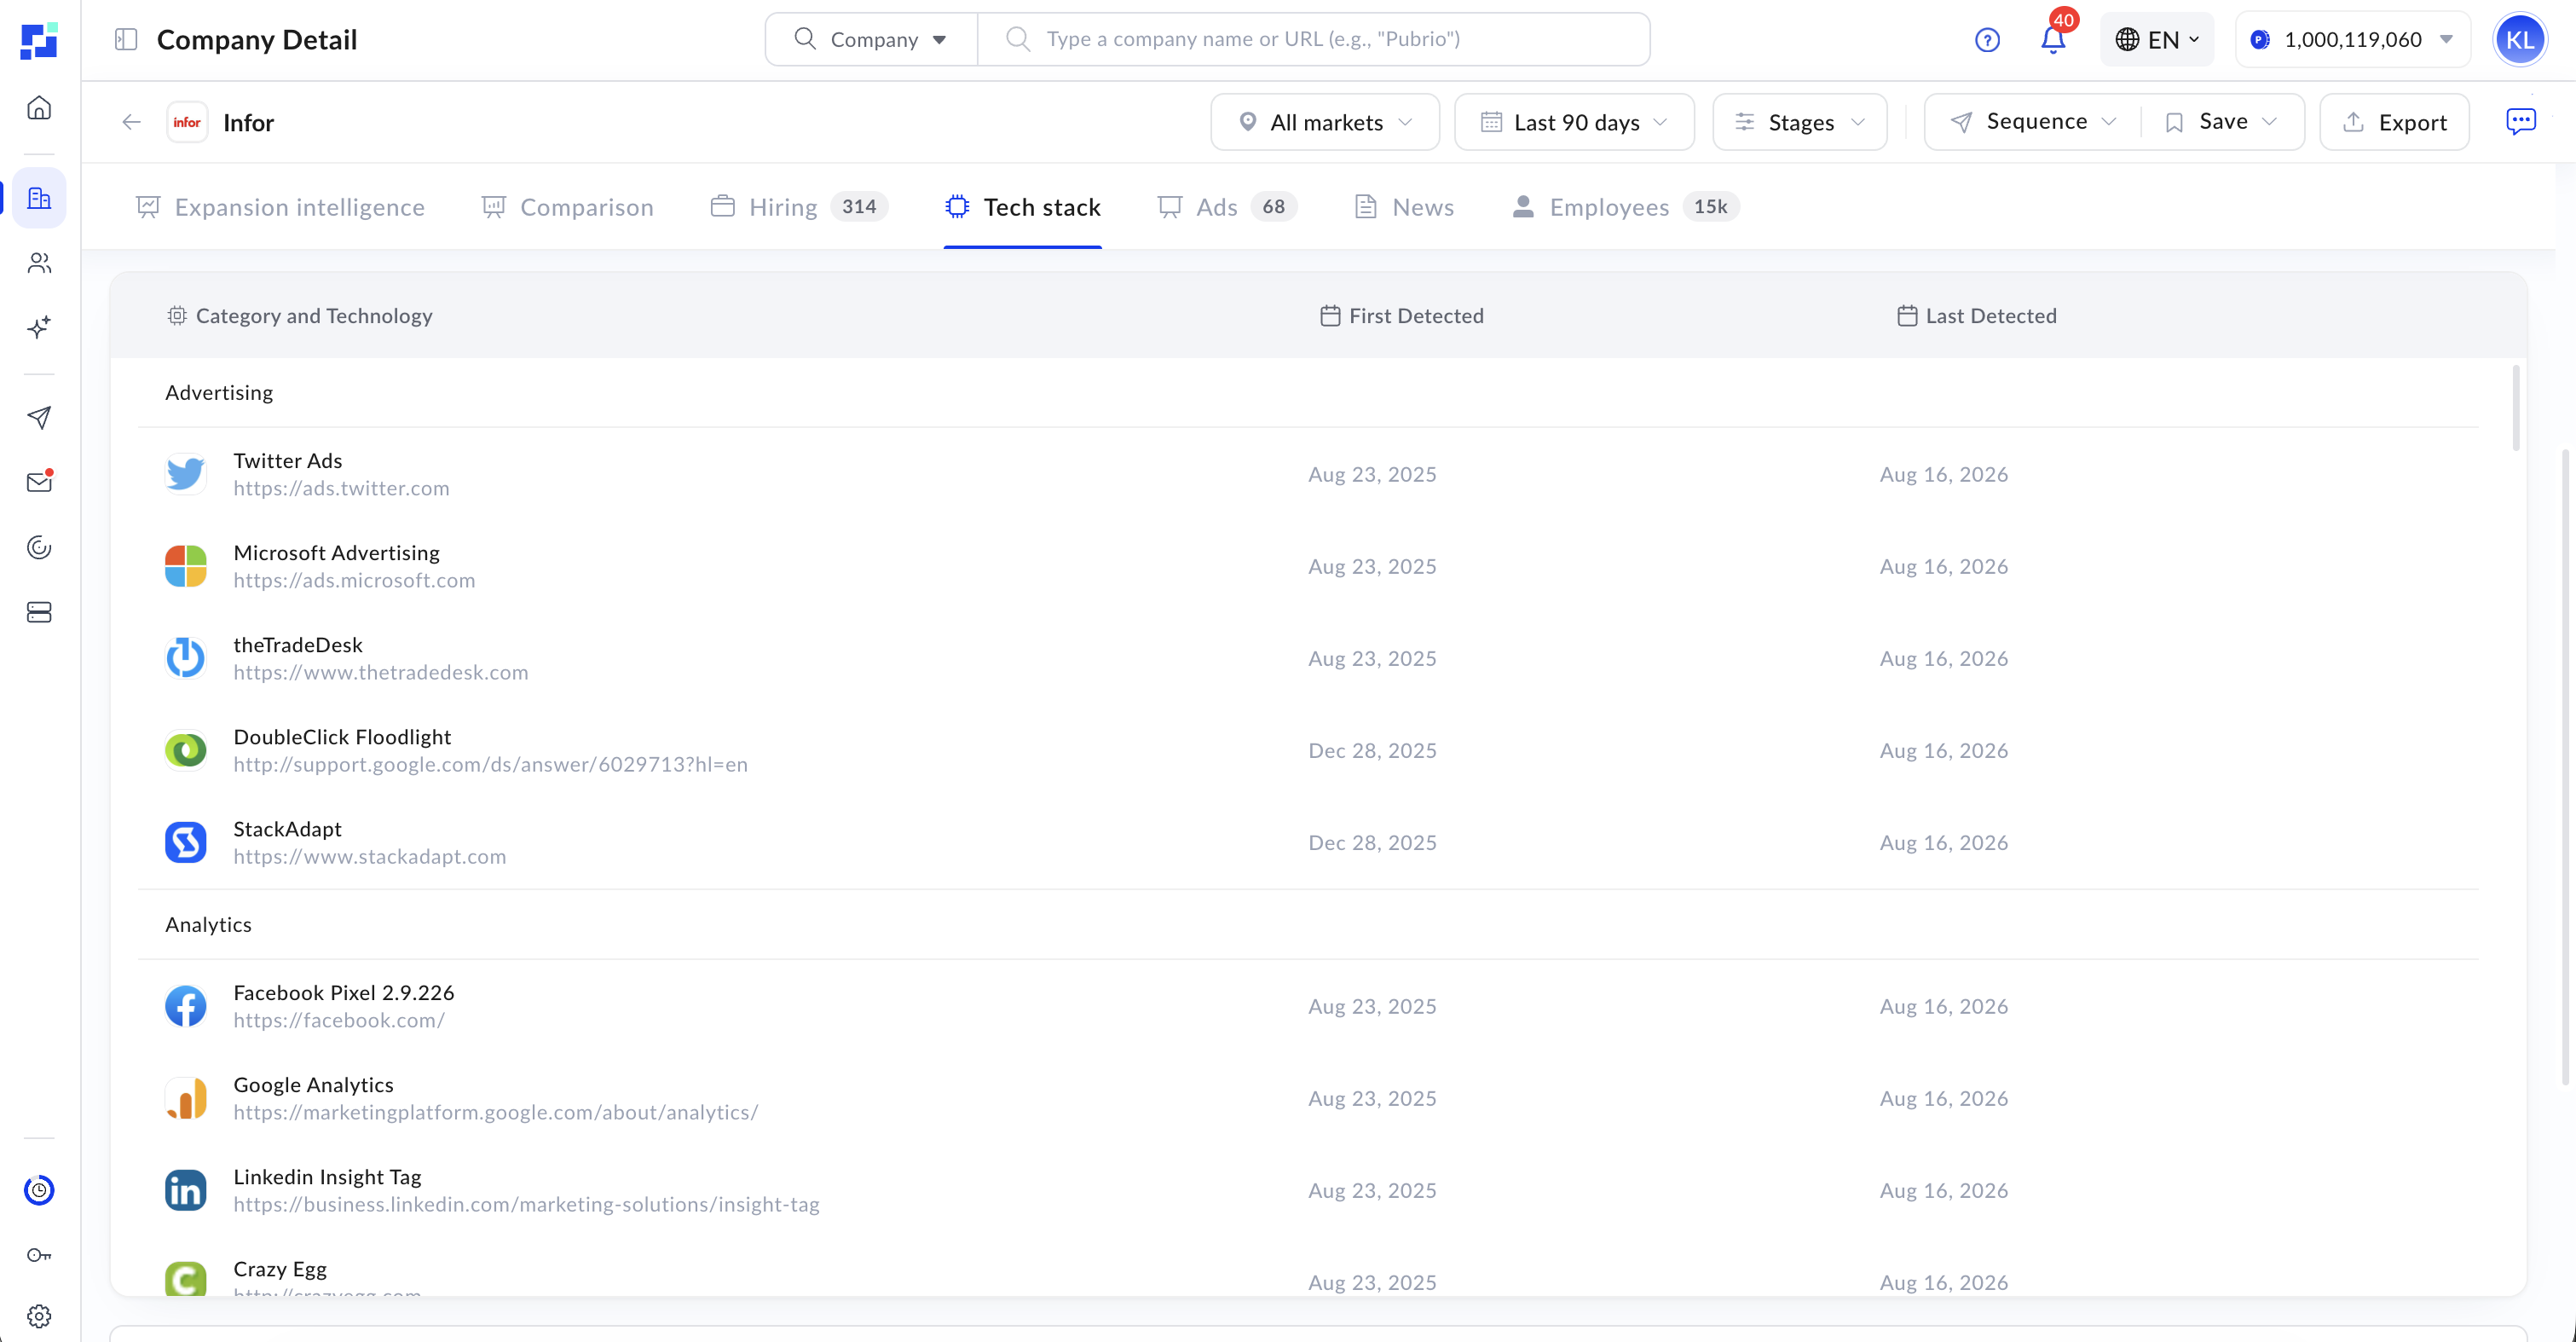Open the LinkedIn insight-tag link
2576x1342 pixels.
coord(526,1204)
